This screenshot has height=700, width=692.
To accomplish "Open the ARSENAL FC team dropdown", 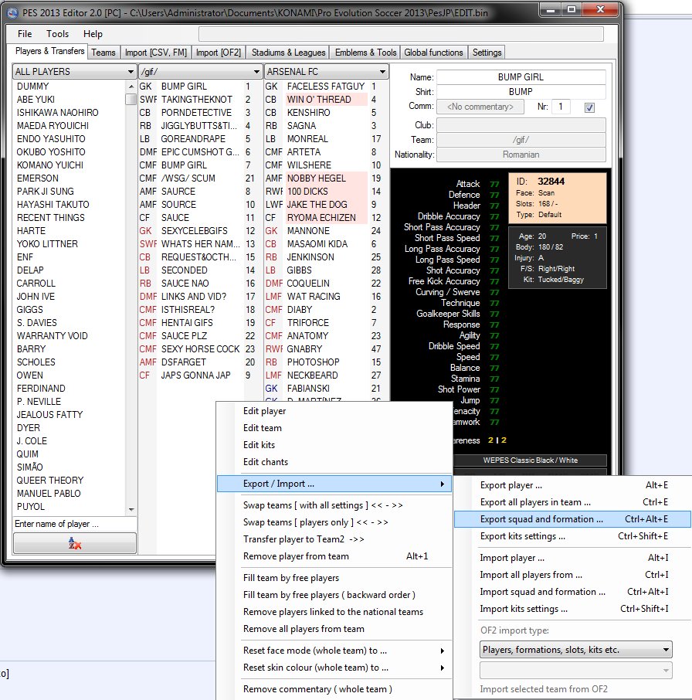I will 326,71.
